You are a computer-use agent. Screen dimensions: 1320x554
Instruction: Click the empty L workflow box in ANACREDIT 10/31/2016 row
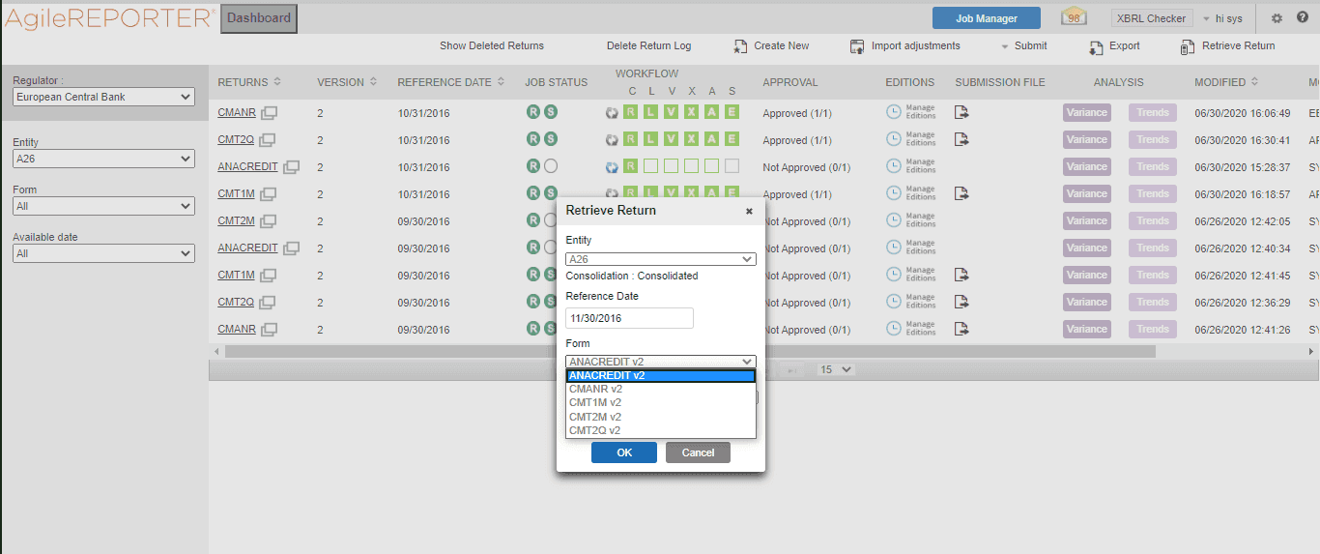click(x=651, y=166)
